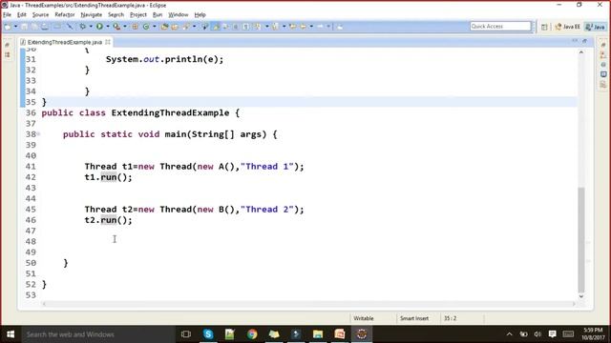Open the Source menu
Viewport: 611px width, 343px height.
point(40,15)
